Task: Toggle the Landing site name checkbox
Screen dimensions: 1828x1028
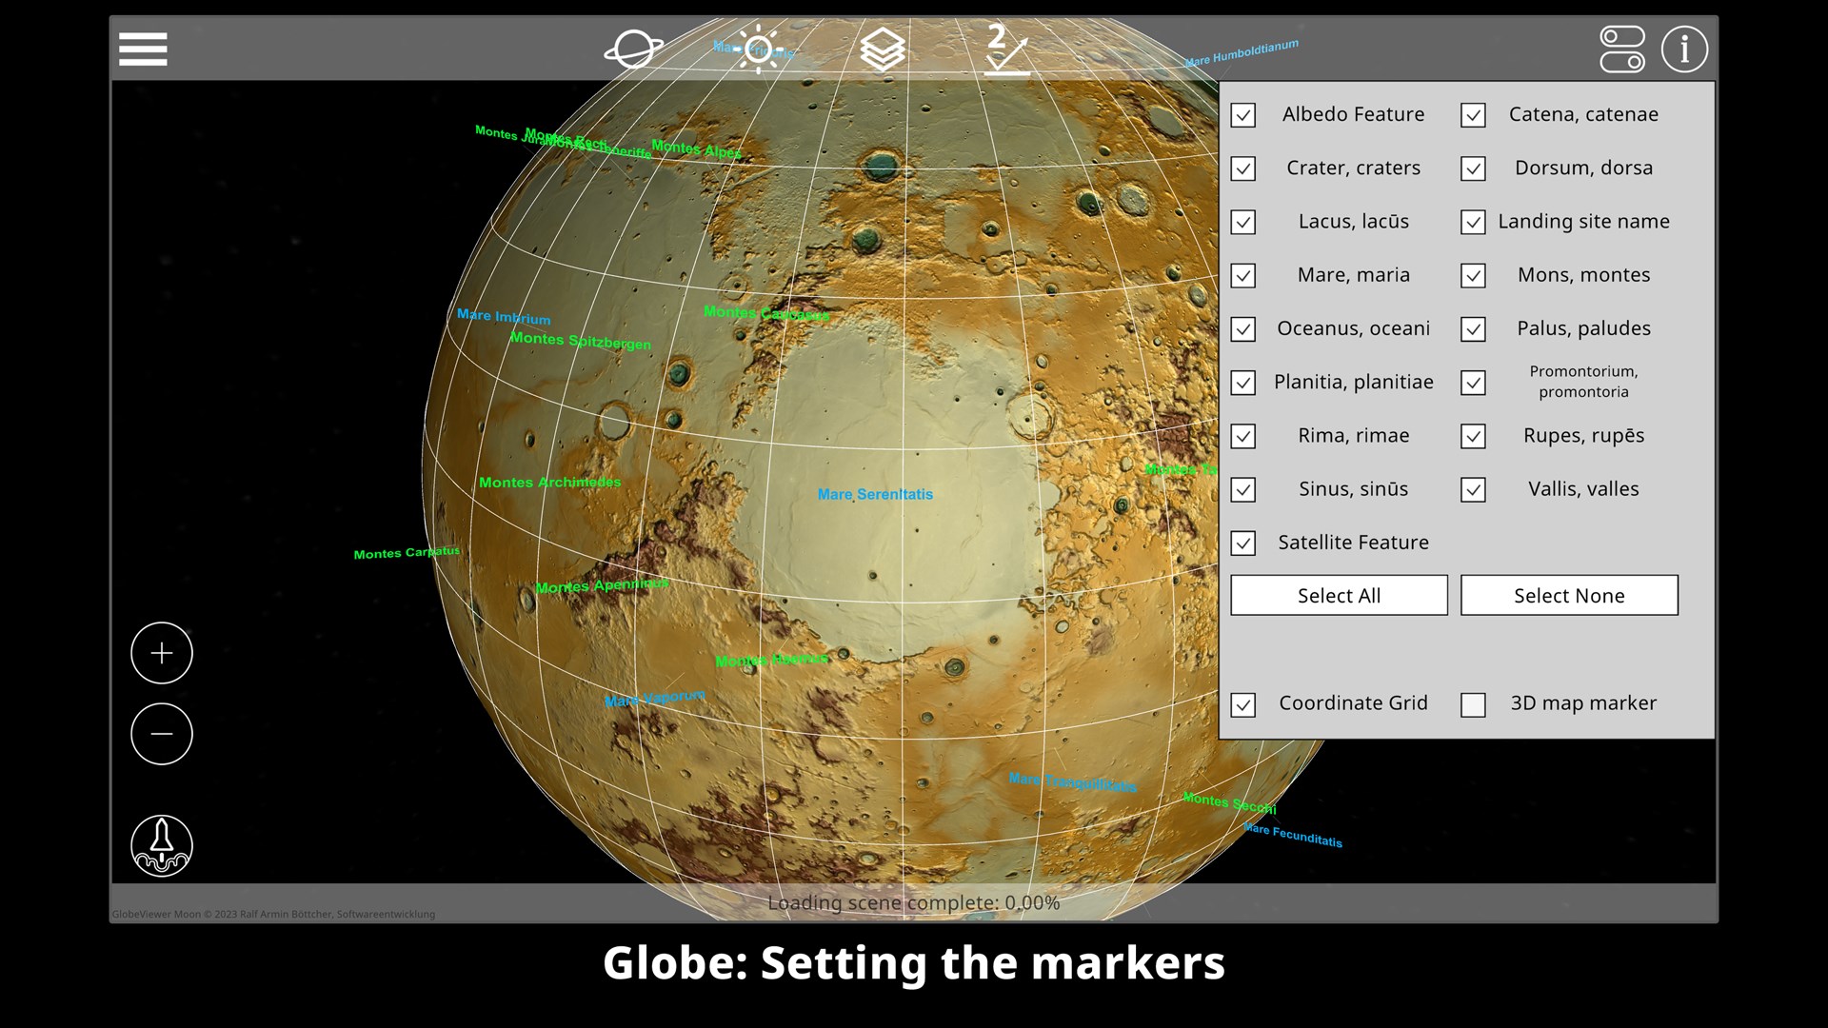Action: click(1473, 223)
